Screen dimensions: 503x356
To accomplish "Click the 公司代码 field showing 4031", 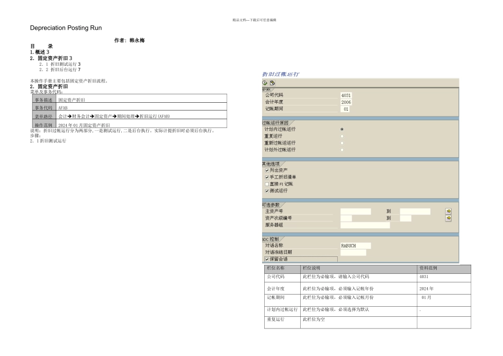I will [x=346, y=95].
